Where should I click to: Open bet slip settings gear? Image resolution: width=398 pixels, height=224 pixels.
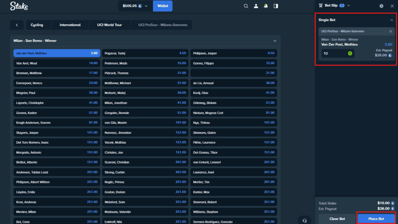pyautogui.click(x=382, y=6)
